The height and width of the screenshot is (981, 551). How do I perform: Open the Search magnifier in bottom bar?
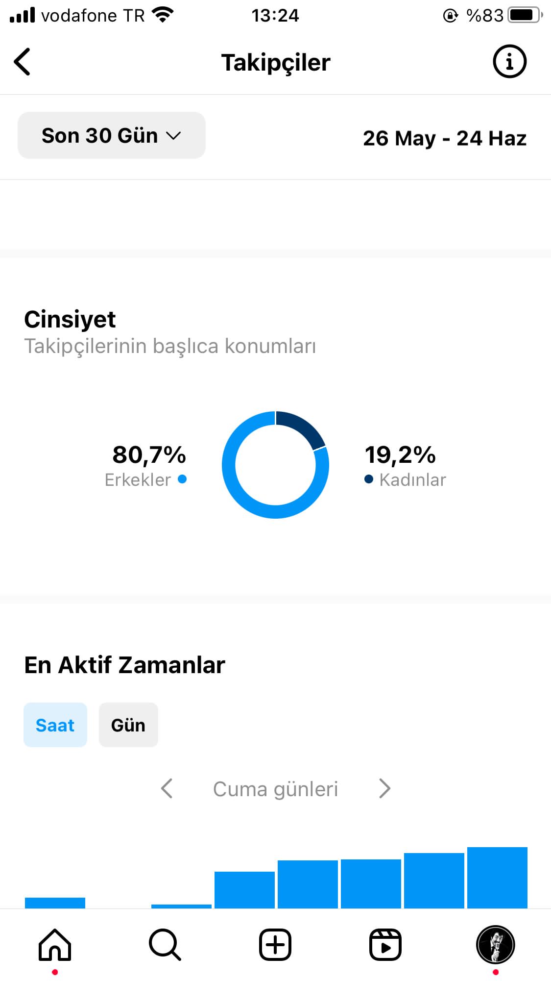[x=165, y=945]
